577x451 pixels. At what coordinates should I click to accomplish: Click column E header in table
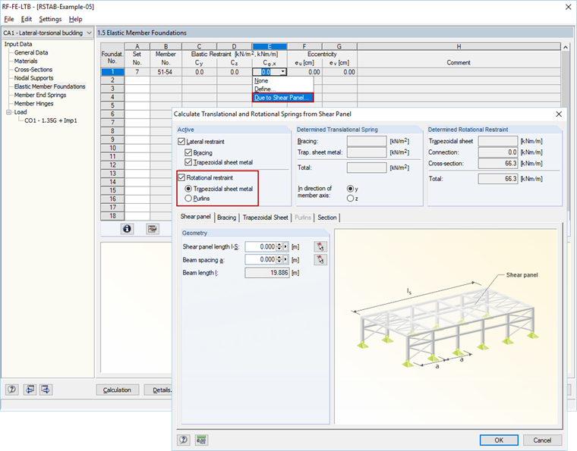[270, 47]
